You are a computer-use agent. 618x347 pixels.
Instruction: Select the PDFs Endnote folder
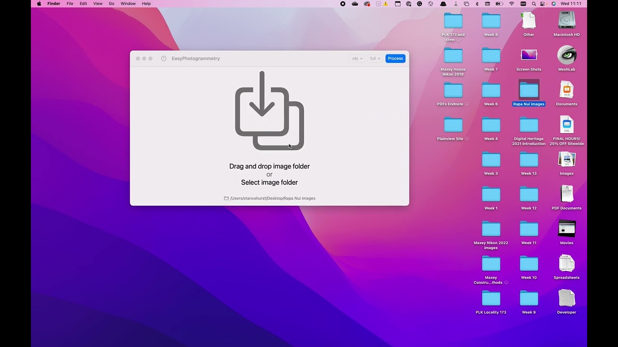click(453, 90)
